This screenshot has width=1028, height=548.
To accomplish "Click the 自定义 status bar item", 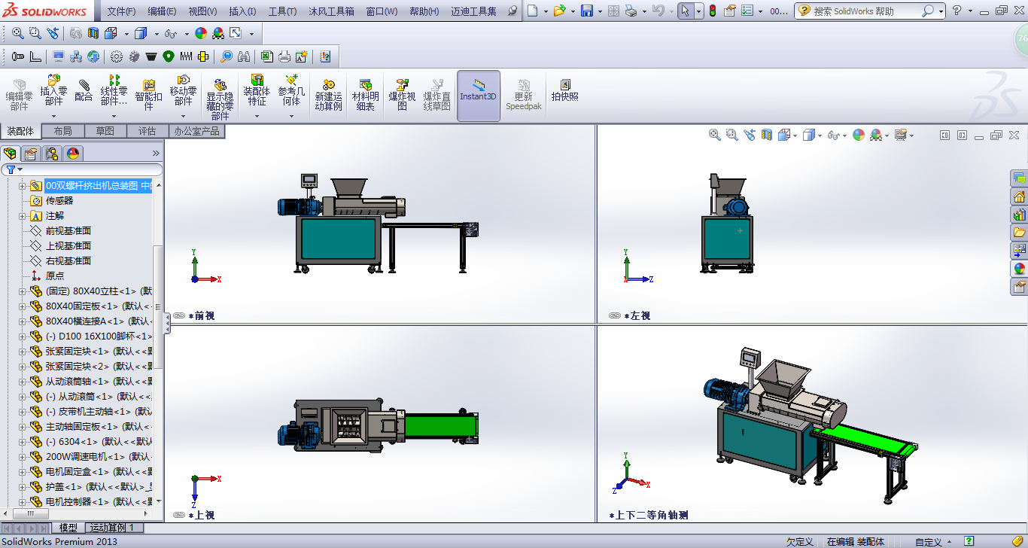I will tap(928, 542).
